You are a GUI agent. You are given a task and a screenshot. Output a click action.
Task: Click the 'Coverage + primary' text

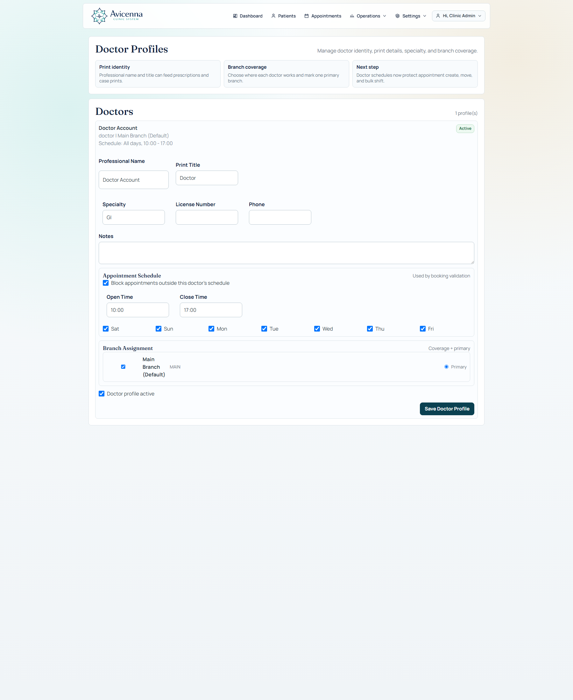coord(449,348)
